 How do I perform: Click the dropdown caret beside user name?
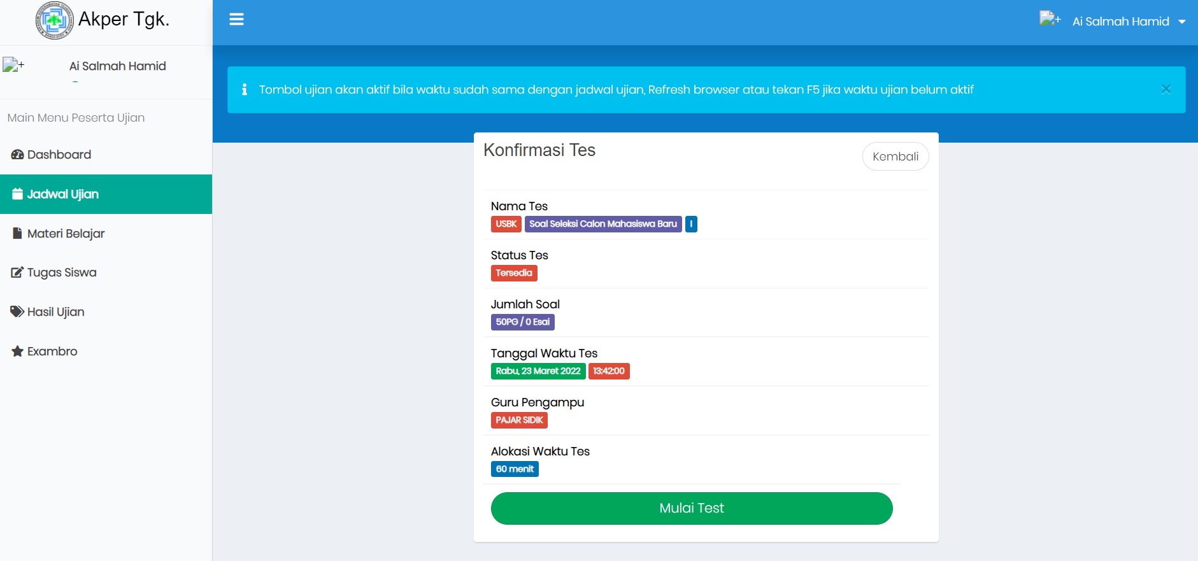[x=1182, y=22]
